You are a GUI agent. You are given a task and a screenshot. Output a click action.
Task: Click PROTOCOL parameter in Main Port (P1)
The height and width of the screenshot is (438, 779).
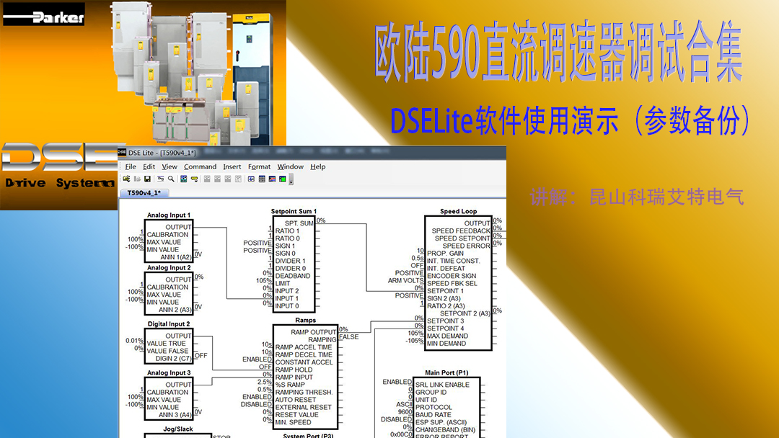pyautogui.click(x=433, y=407)
